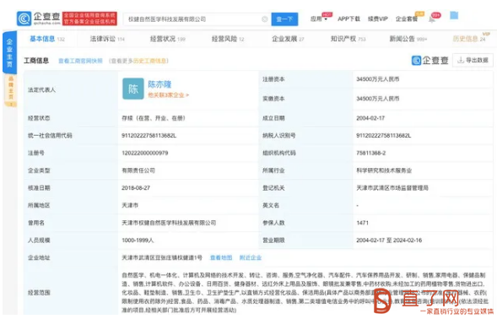Screen dimensions: 497x319
Task: Expand the 应用 dropdown menu
Action: point(319,19)
